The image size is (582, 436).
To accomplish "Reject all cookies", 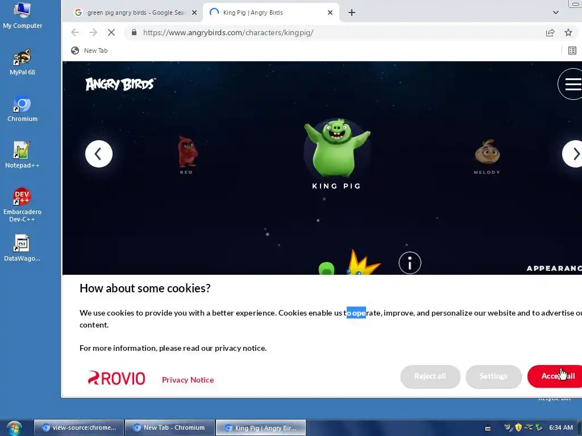I will pos(430,376).
